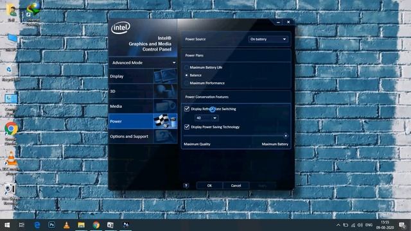Viewport: 411px width, 231px height.
Task: Click the Maximum Battery slider label
Action: (x=275, y=144)
